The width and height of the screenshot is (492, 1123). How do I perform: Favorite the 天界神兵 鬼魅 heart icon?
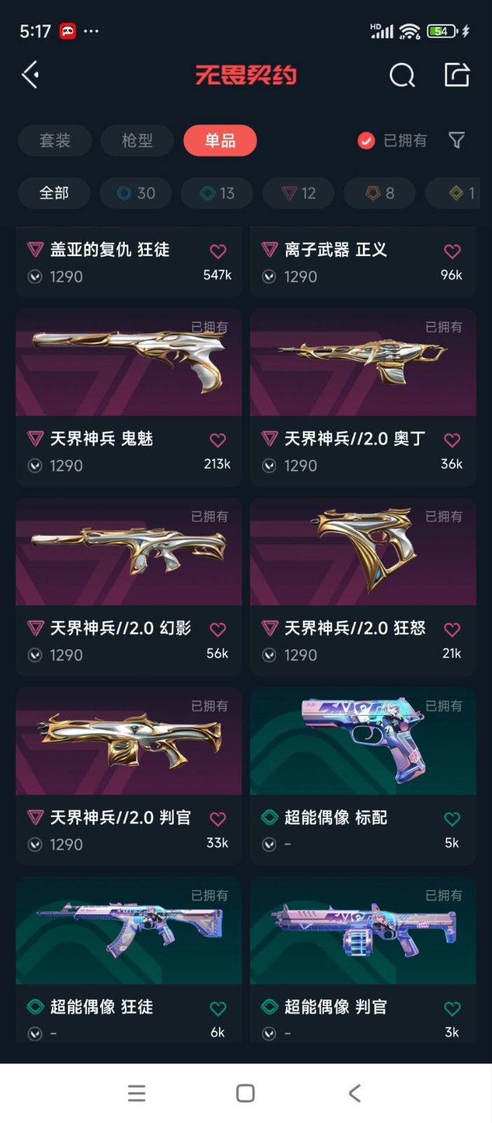pyautogui.click(x=218, y=440)
